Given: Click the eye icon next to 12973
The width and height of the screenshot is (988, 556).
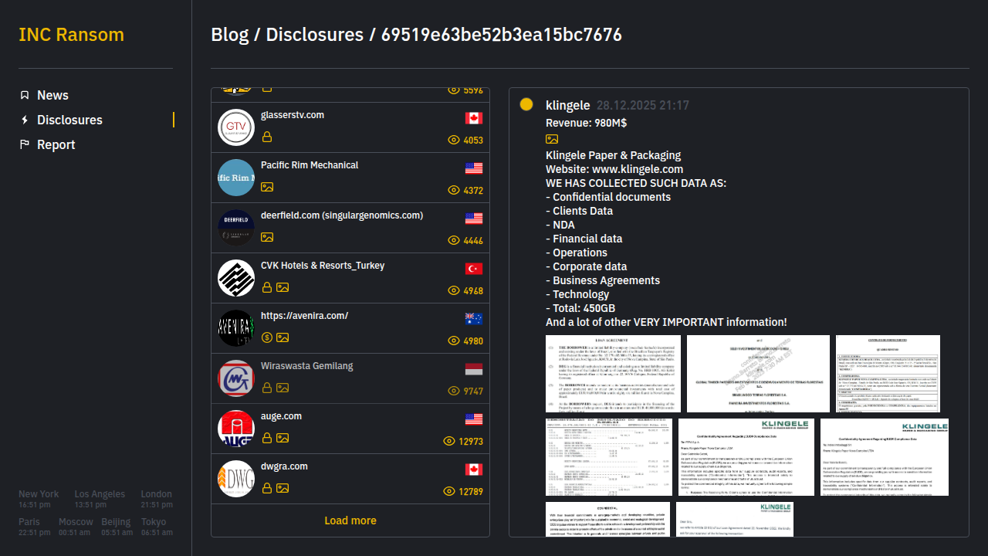Looking at the screenshot, I should [x=449, y=441].
